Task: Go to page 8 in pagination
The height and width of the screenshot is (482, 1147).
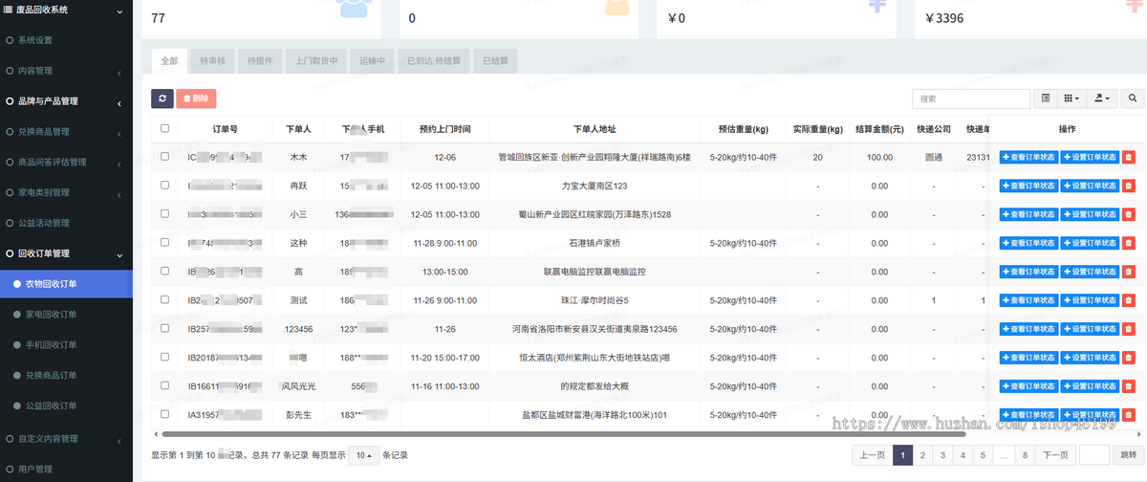Action: coord(1025,455)
